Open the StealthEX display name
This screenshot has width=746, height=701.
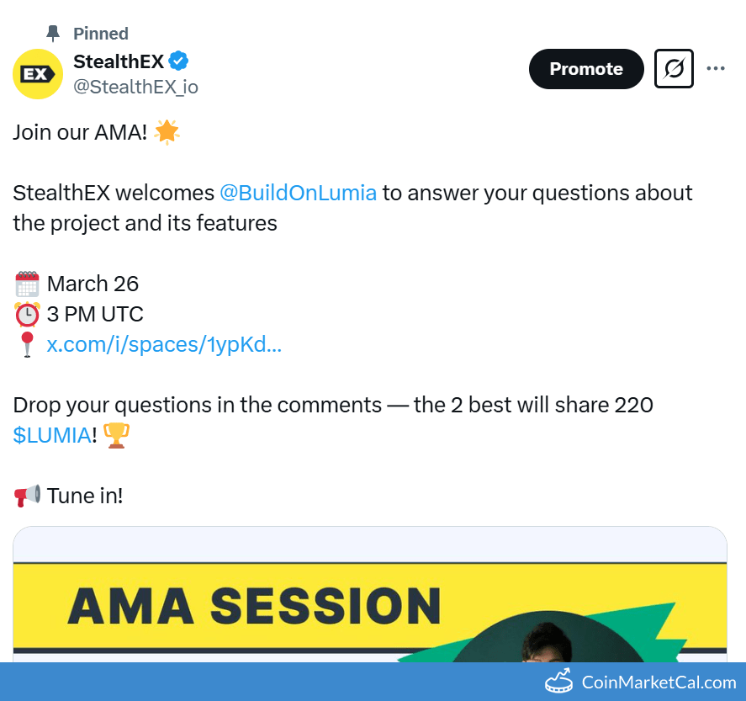pos(119,61)
